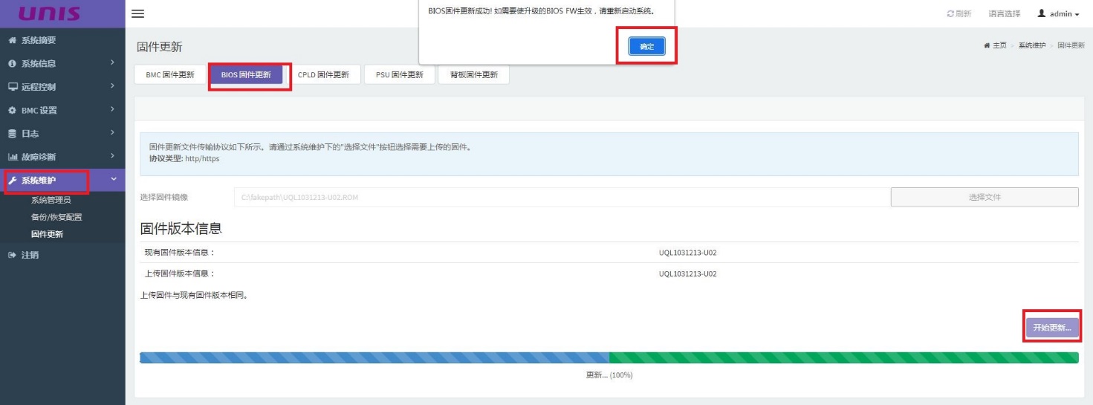Expand the 故障诊断 chevron
The width and height of the screenshot is (1093, 405).
(x=112, y=157)
